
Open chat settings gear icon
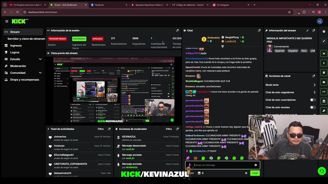click(x=246, y=173)
